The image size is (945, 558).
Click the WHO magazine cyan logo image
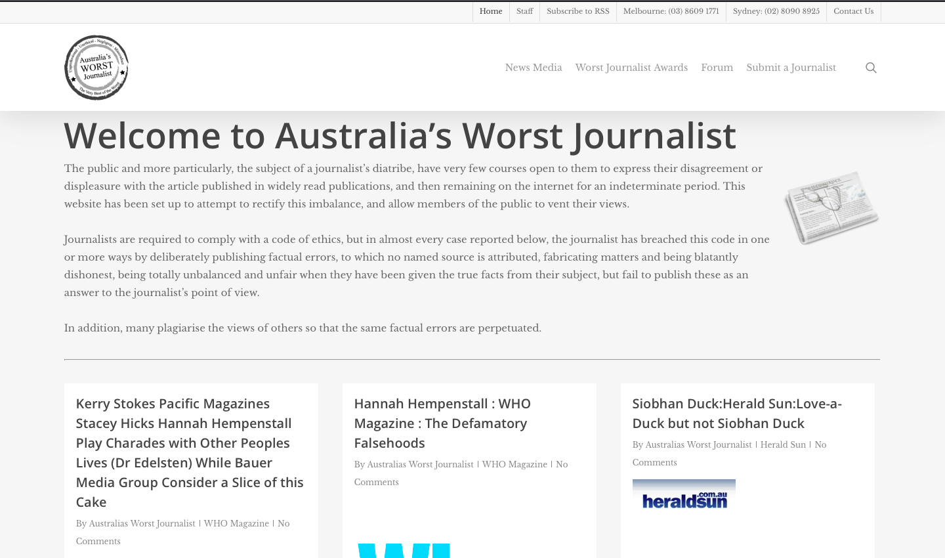tap(403, 550)
